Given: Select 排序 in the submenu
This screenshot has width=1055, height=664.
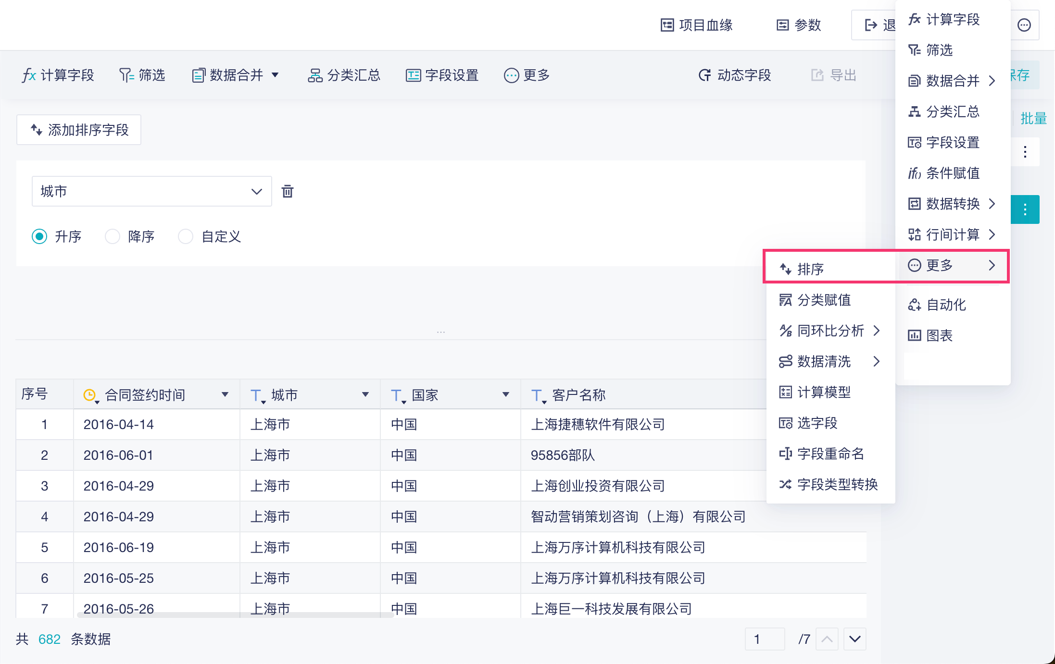Looking at the screenshot, I should tap(811, 269).
